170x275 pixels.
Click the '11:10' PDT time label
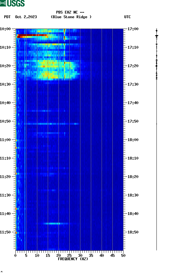point(5,158)
